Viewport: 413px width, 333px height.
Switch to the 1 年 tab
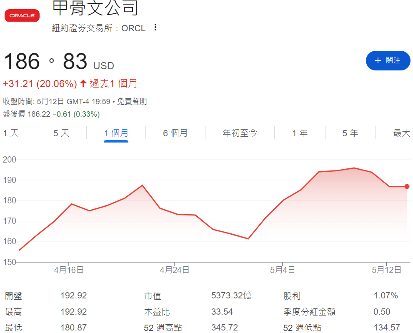pos(300,133)
